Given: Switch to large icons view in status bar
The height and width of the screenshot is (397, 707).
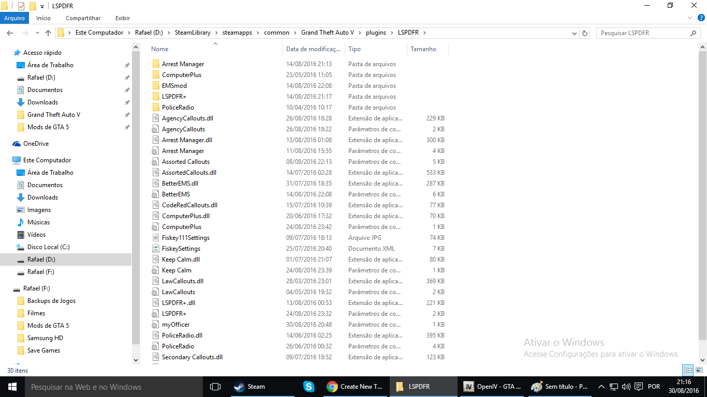Looking at the screenshot, I should point(698,370).
